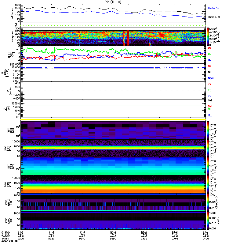Click the 'Keogram' y-axis label
The width and height of the screenshot is (229, 245).
[x=13, y=36]
